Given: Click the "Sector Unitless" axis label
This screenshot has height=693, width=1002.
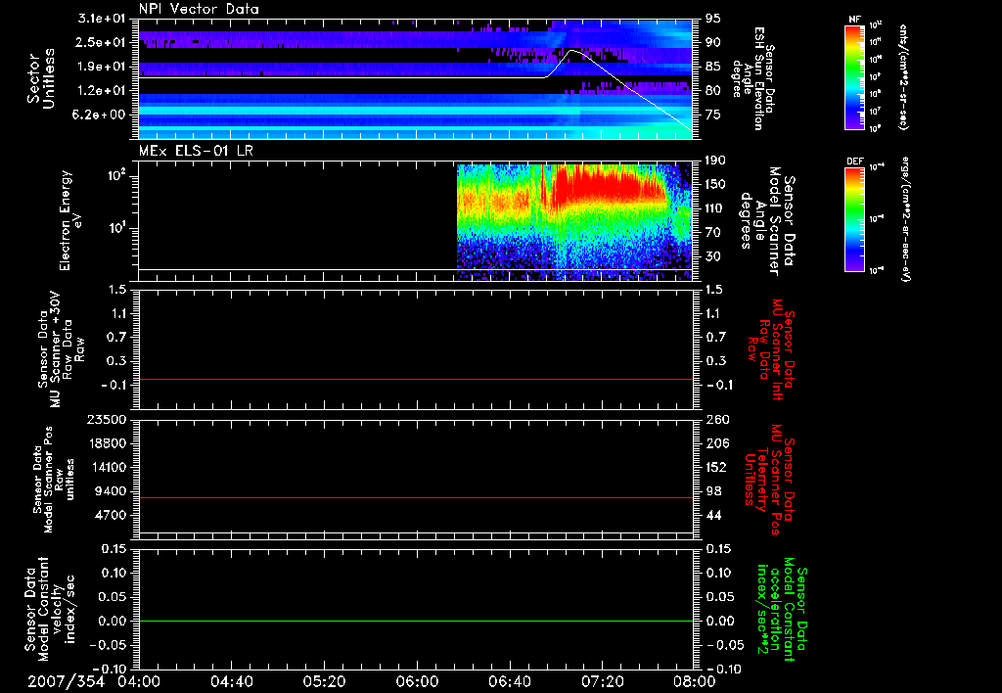Looking at the screenshot, I should [x=41, y=78].
